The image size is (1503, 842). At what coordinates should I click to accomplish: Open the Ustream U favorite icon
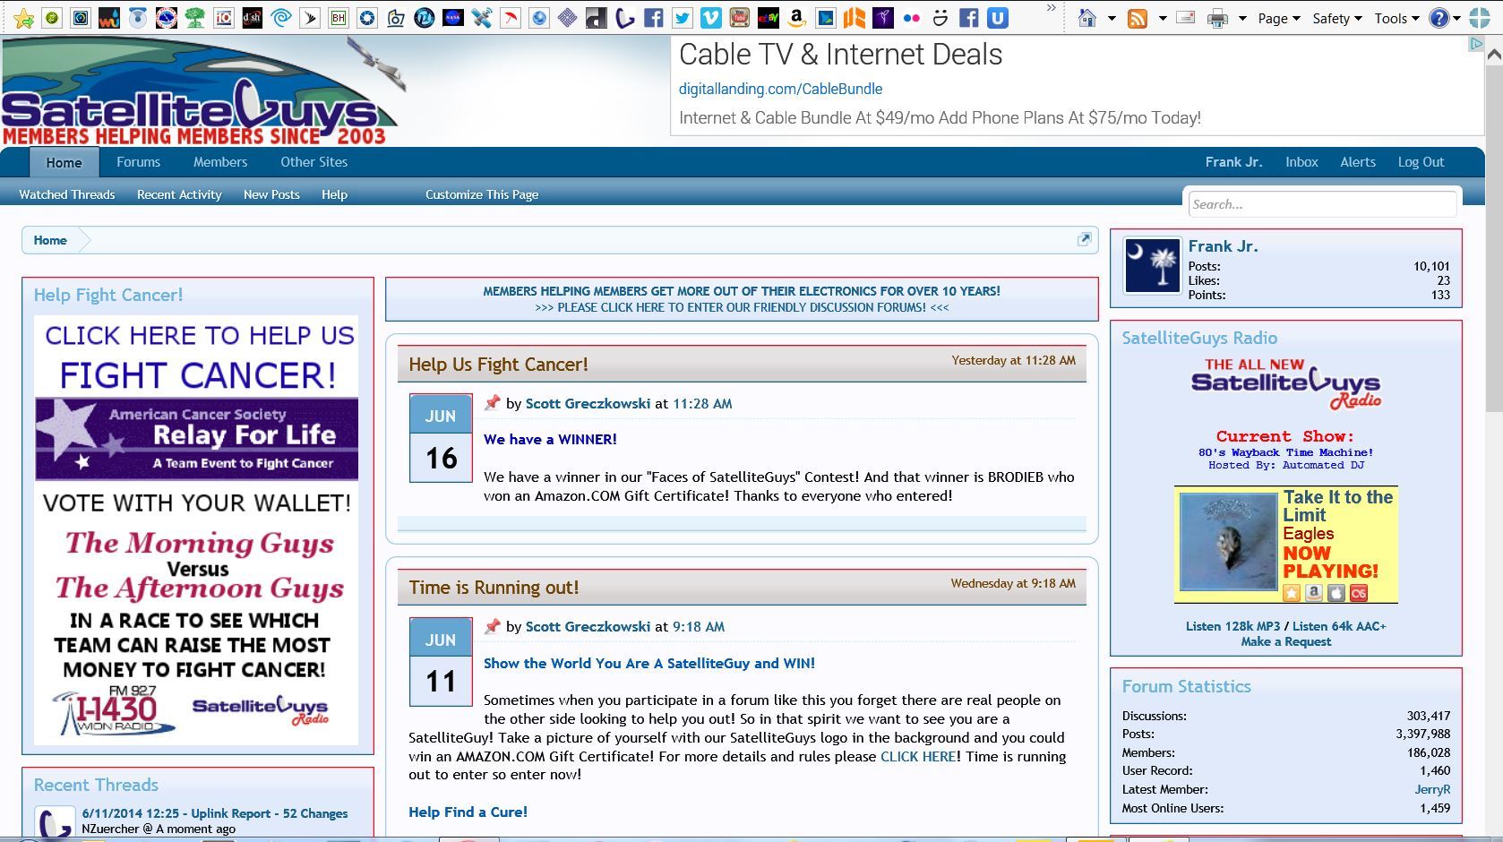(x=998, y=18)
